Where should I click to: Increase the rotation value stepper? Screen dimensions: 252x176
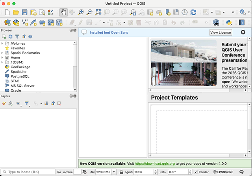coord(190,171)
